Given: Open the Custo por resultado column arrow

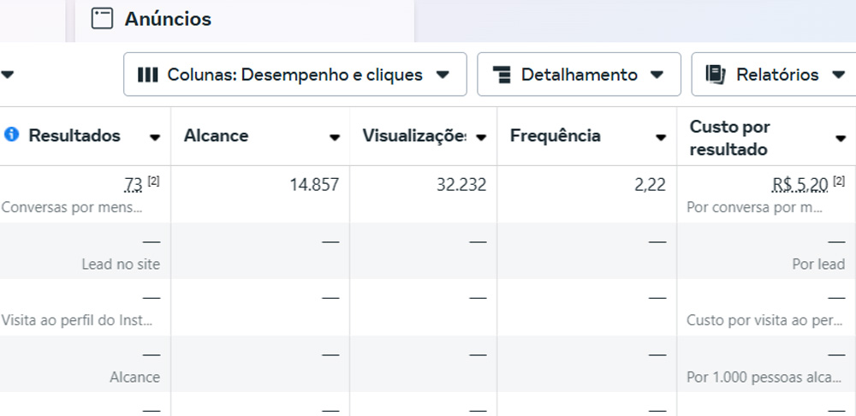Looking at the screenshot, I should coord(840,138).
